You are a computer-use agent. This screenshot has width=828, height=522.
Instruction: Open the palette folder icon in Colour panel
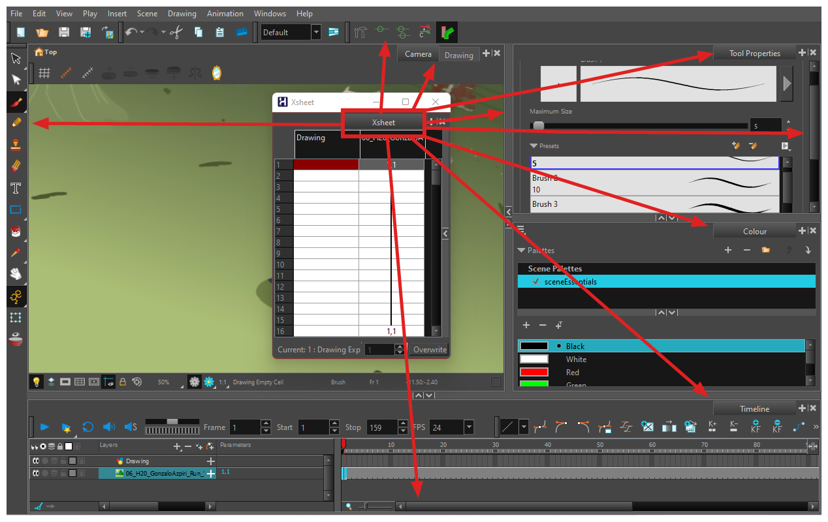click(x=766, y=250)
